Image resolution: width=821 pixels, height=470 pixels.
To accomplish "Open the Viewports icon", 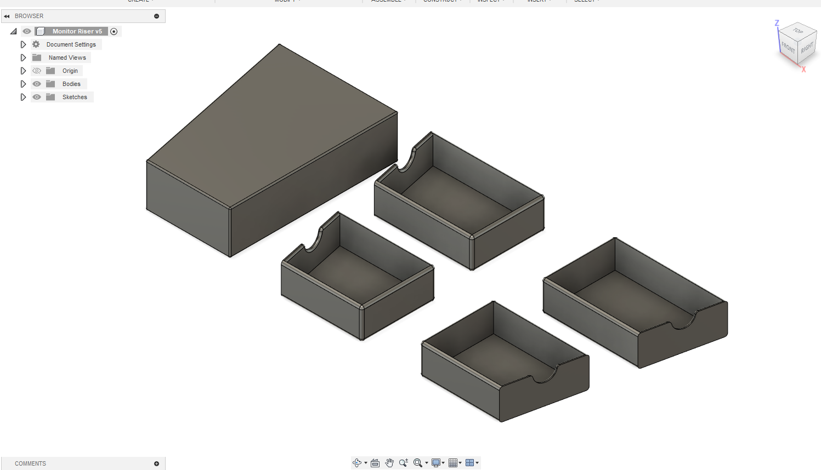I will coord(471,462).
